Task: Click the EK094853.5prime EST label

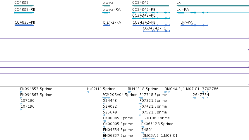Action: pos(36,89)
